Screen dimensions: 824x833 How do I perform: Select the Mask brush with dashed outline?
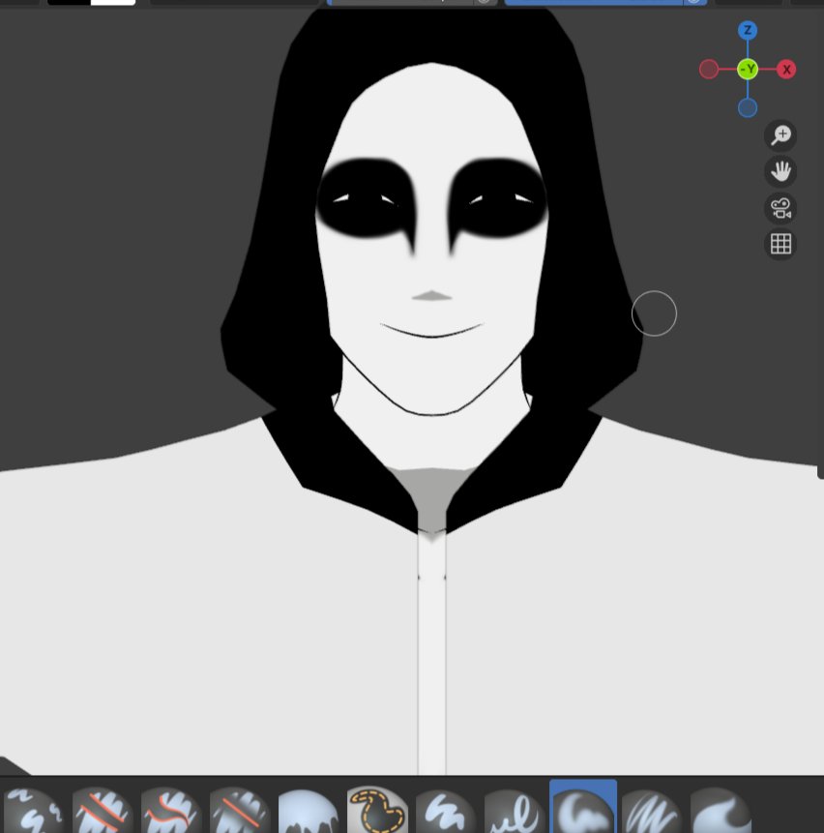377,809
